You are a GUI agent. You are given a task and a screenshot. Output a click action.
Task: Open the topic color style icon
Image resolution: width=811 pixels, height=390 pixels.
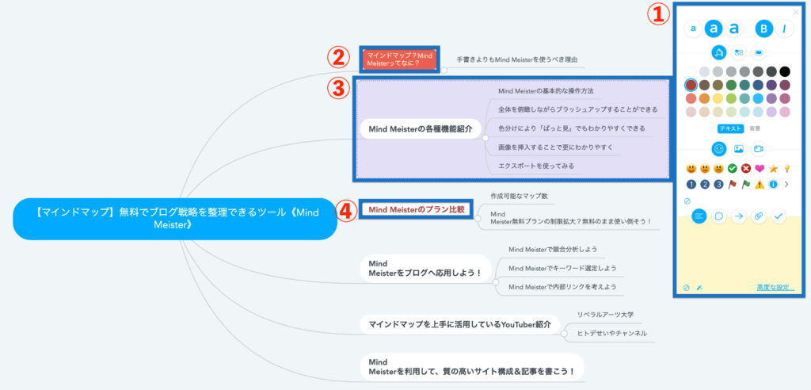point(719,52)
